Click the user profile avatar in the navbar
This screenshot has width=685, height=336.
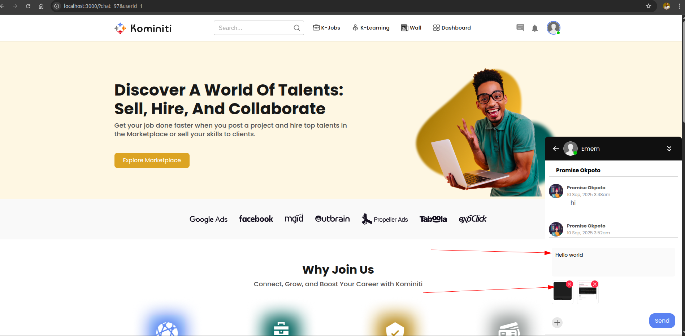click(553, 28)
